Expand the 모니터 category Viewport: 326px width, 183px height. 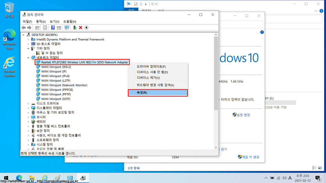click(29, 117)
